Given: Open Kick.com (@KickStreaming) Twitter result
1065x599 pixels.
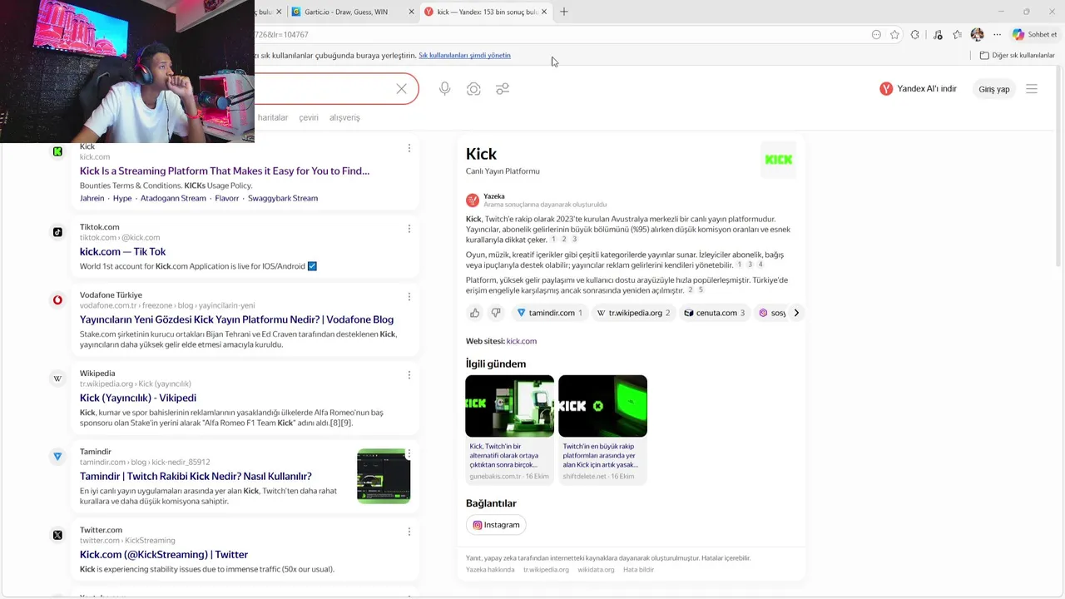Looking at the screenshot, I should pos(164,554).
